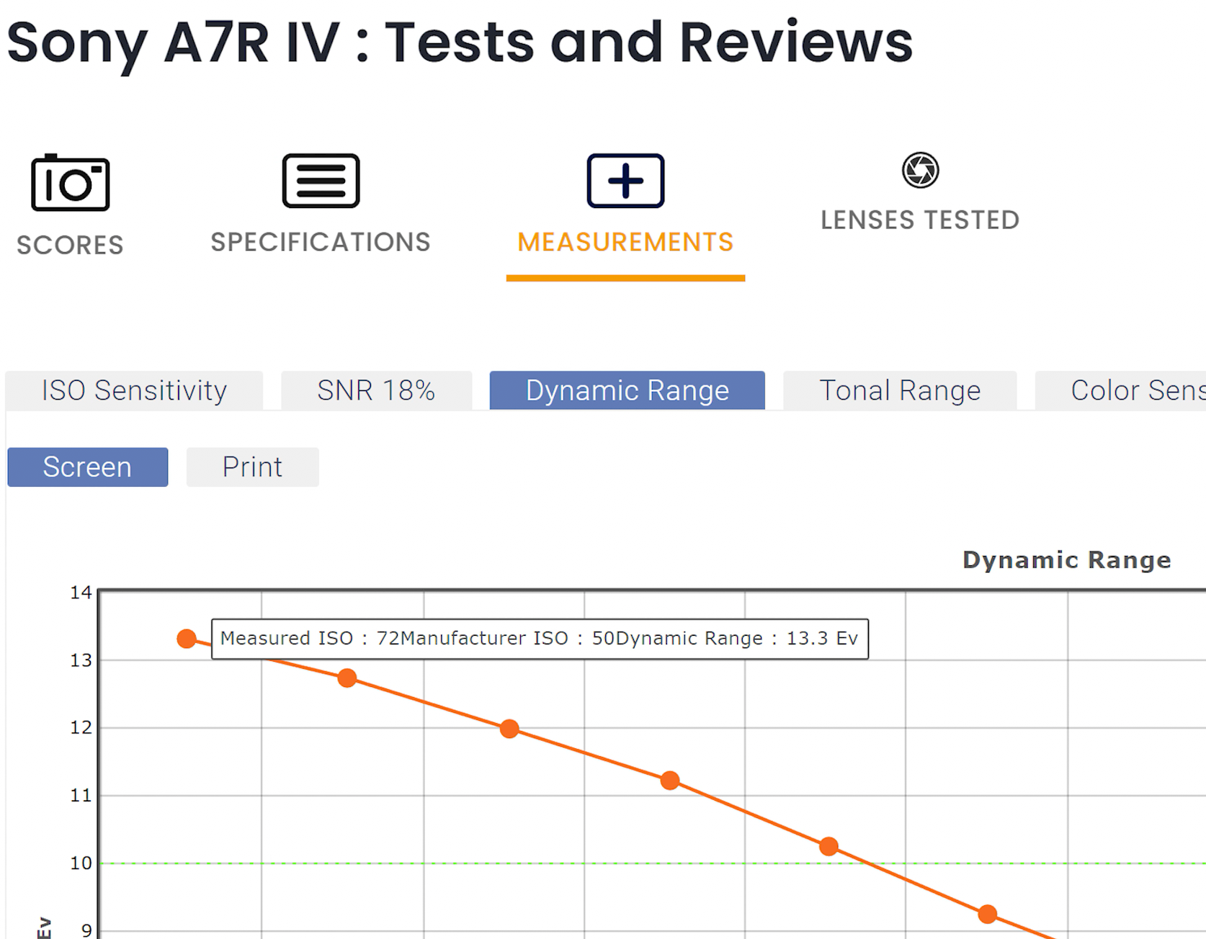
Task: Click the first data point at 13.3 Ev
Action: tap(187, 638)
